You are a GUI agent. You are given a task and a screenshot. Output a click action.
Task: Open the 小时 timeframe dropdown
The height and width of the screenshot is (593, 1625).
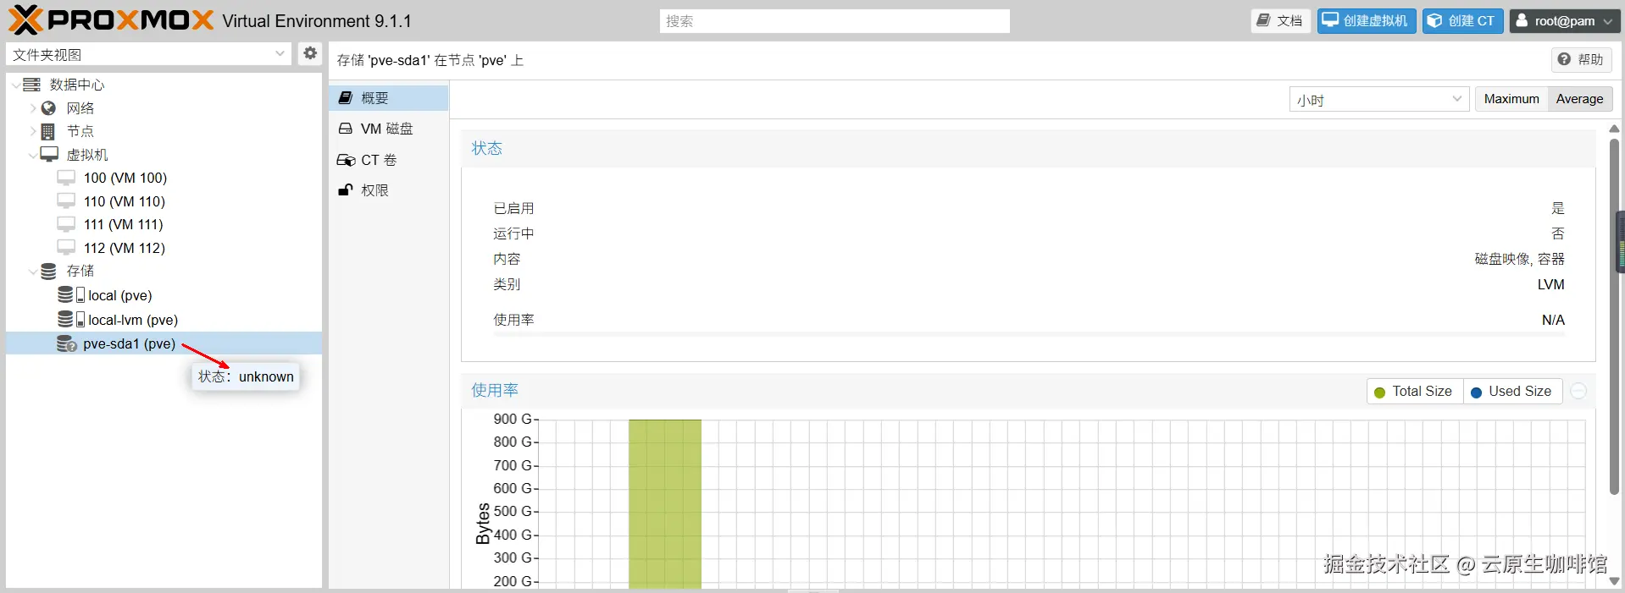1378,99
